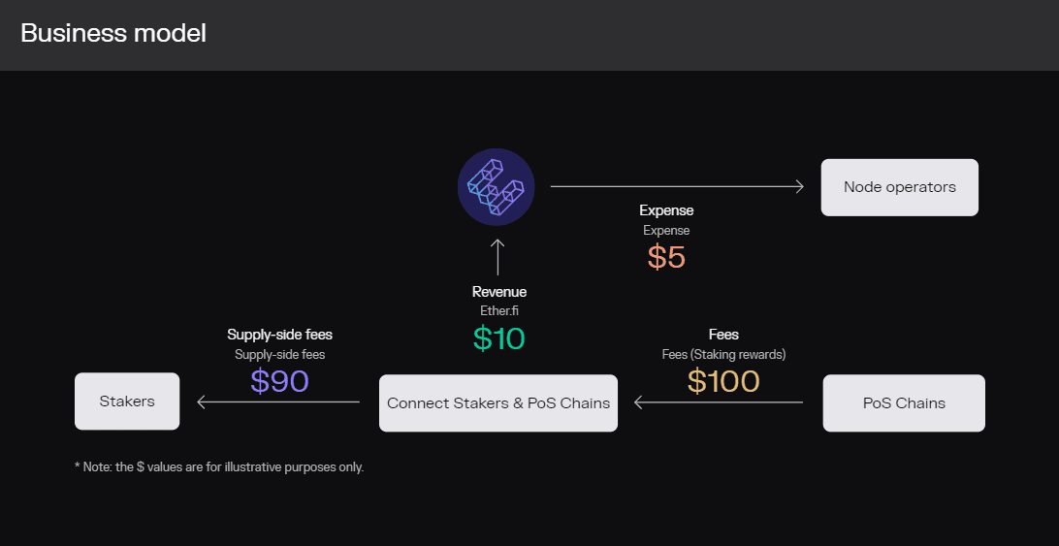This screenshot has width=1059, height=546.
Task: Click the arrow leaving PoS Chains
Action: click(x=718, y=401)
